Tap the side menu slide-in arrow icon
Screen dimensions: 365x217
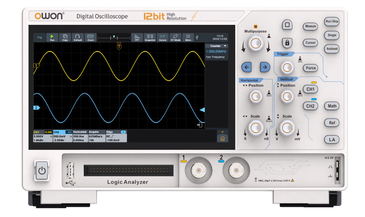(x=200, y=125)
